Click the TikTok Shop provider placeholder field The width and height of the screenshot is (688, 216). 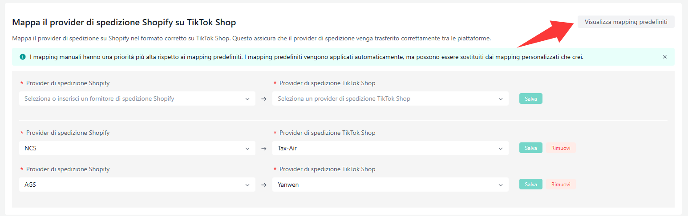383,98
